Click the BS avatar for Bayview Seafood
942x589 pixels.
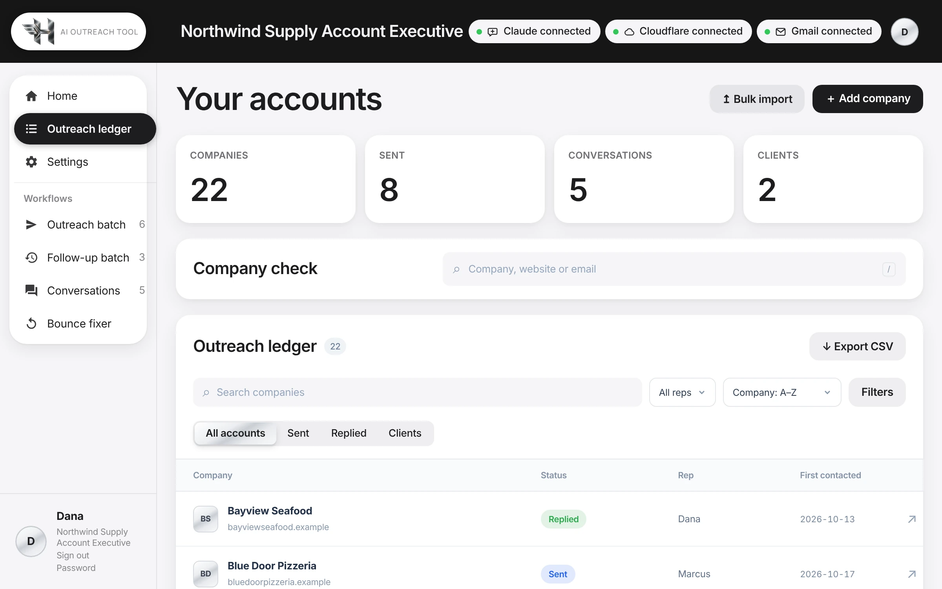pos(206,519)
